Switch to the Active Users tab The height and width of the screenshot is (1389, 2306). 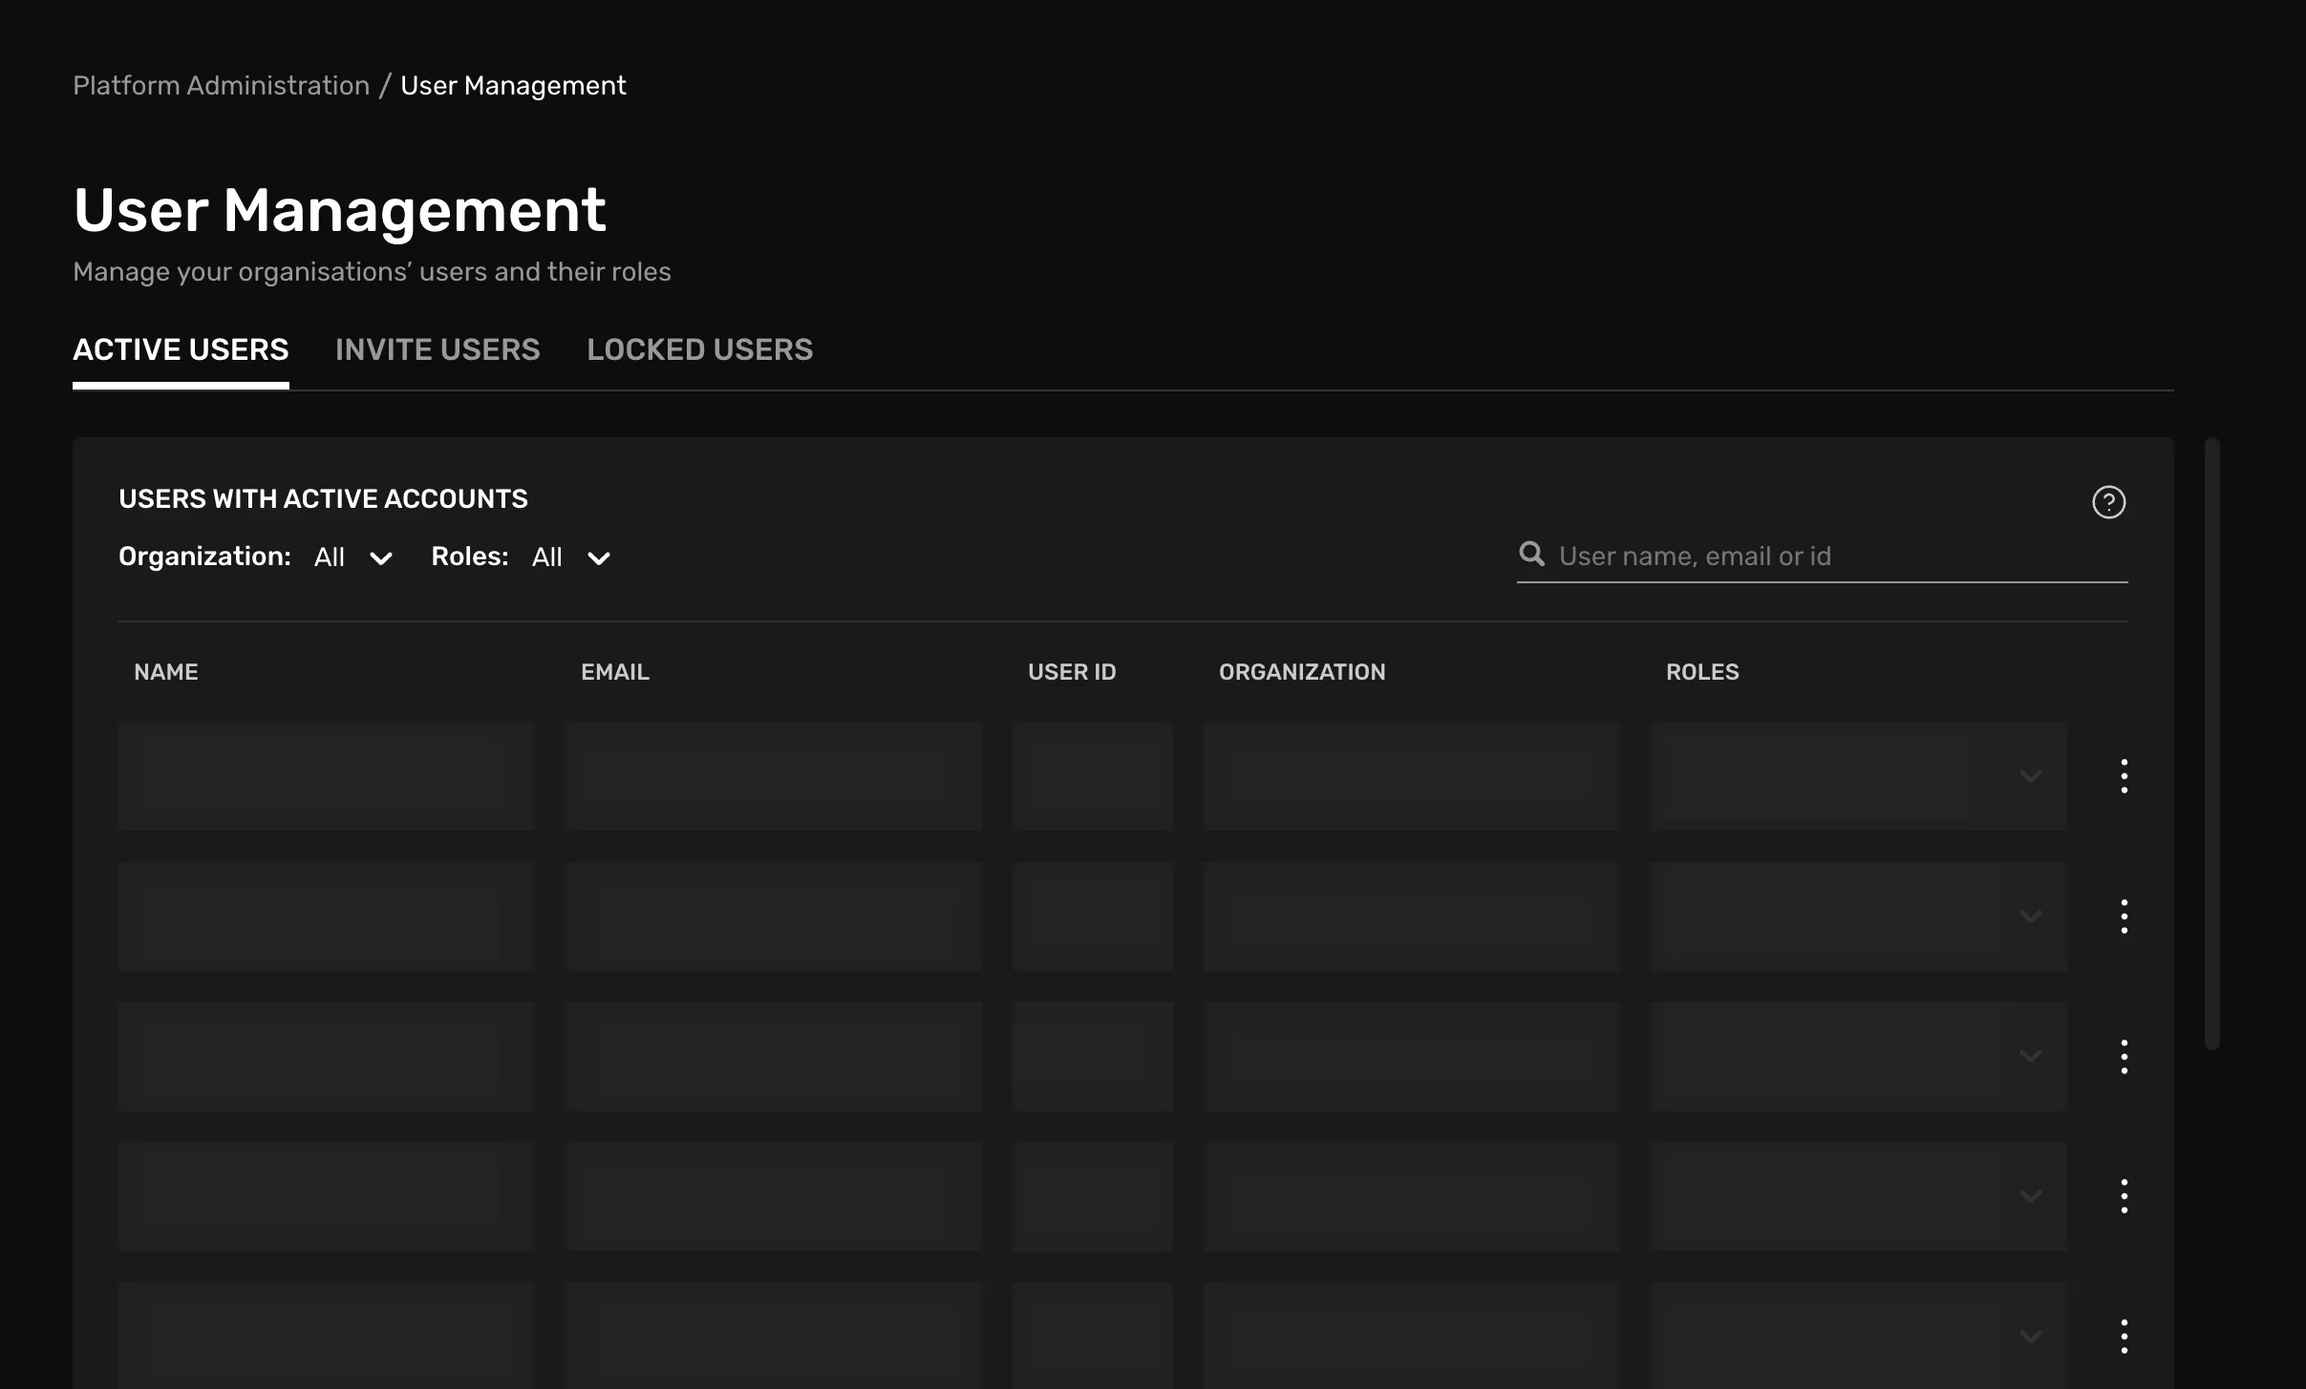click(x=181, y=350)
